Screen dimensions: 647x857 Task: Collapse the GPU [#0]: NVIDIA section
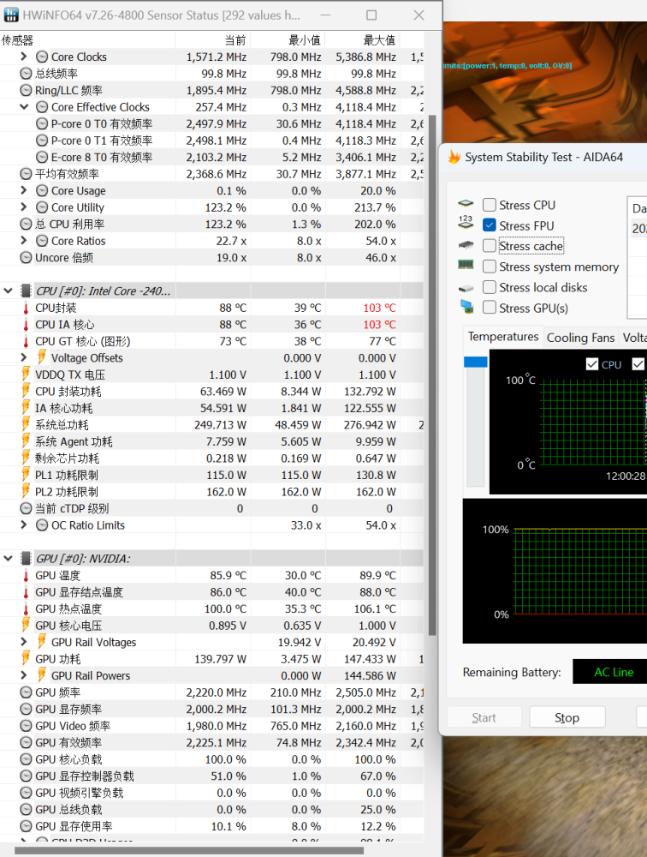coord(9,559)
